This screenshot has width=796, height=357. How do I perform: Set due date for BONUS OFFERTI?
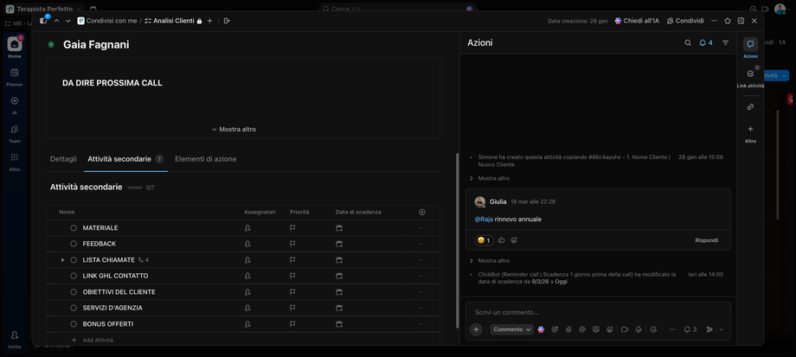pos(339,324)
